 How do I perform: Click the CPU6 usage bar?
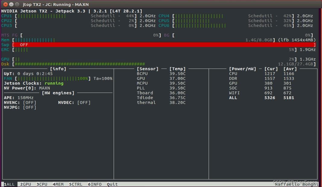tap(233, 26)
